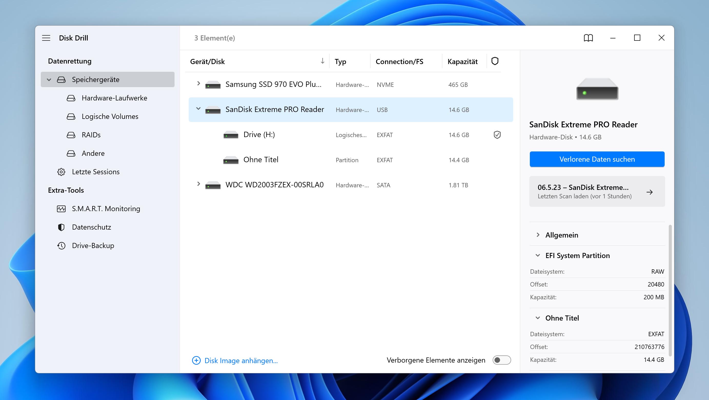Click Disk Image anhängen... link

click(241, 360)
